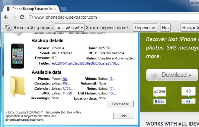Click the iPhone 4 device image
This screenshot has width=199, height=127.
pos(17,56)
